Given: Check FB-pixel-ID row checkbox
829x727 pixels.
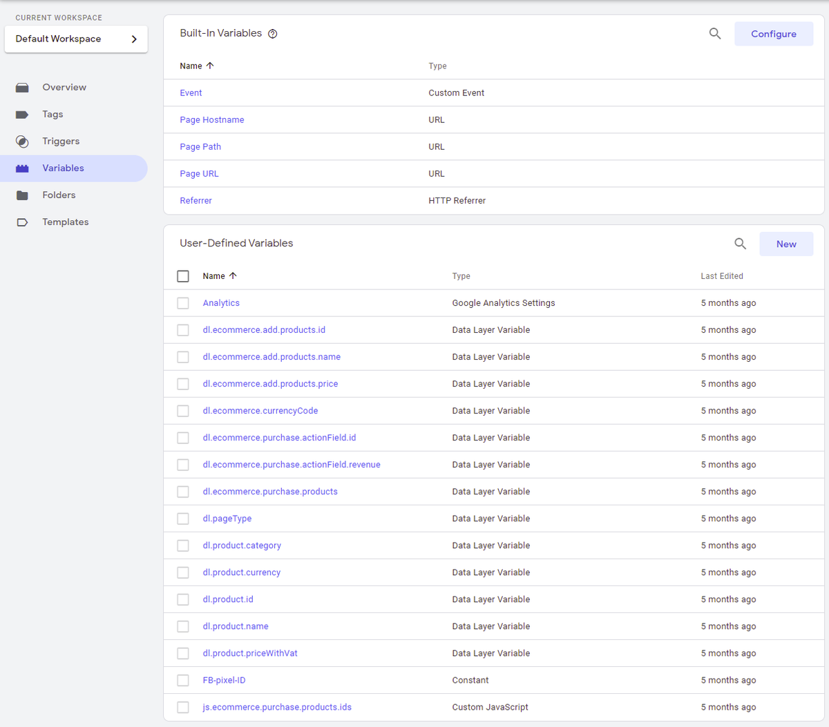Looking at the screenshot, I should point(183,680).
